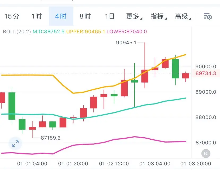Viewport: 220px width, 170px height.
Task: Tap the expand fullscreen arrows icon
Action: 15,144
